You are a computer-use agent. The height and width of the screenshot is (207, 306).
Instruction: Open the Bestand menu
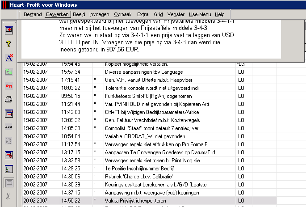(x=33, y=14)
